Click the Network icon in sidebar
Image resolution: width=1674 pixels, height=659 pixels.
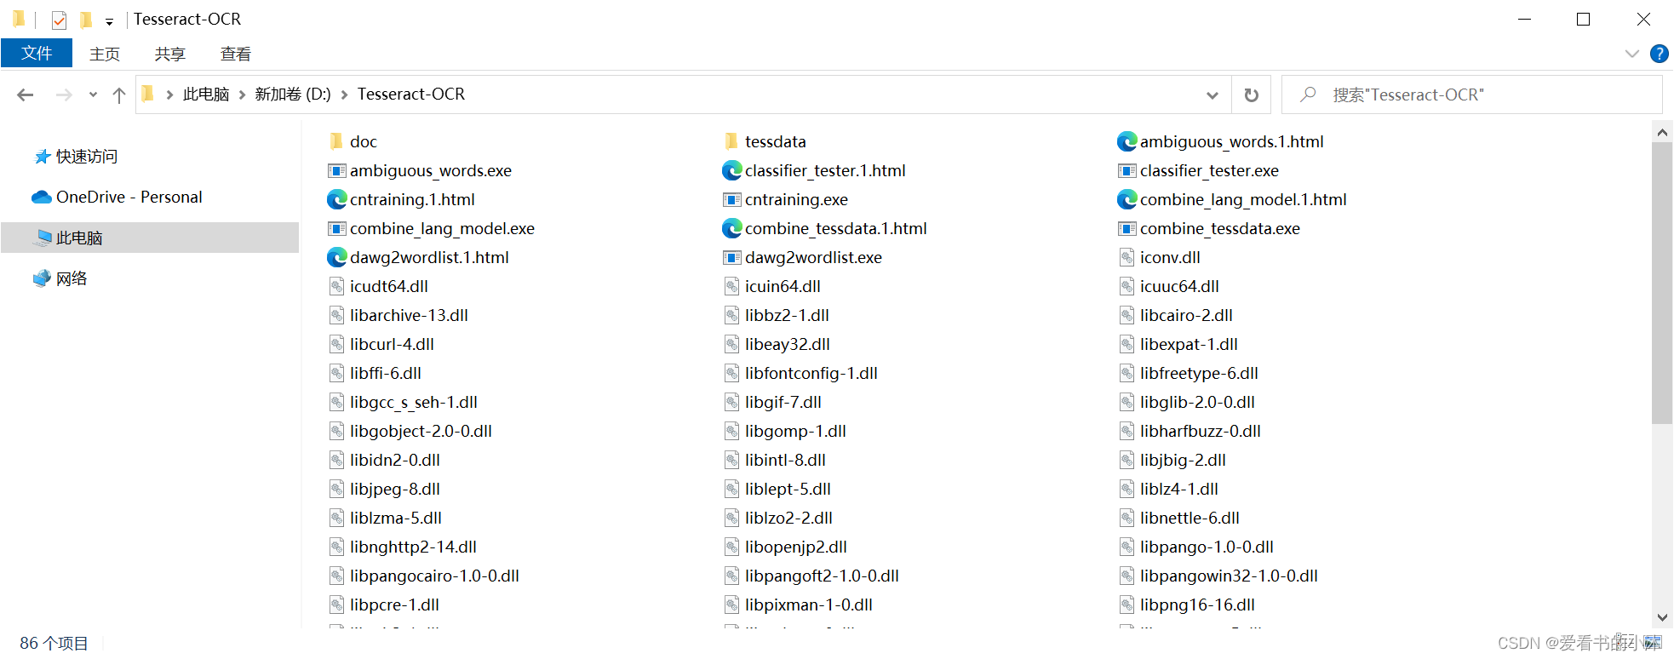(42, 278)
